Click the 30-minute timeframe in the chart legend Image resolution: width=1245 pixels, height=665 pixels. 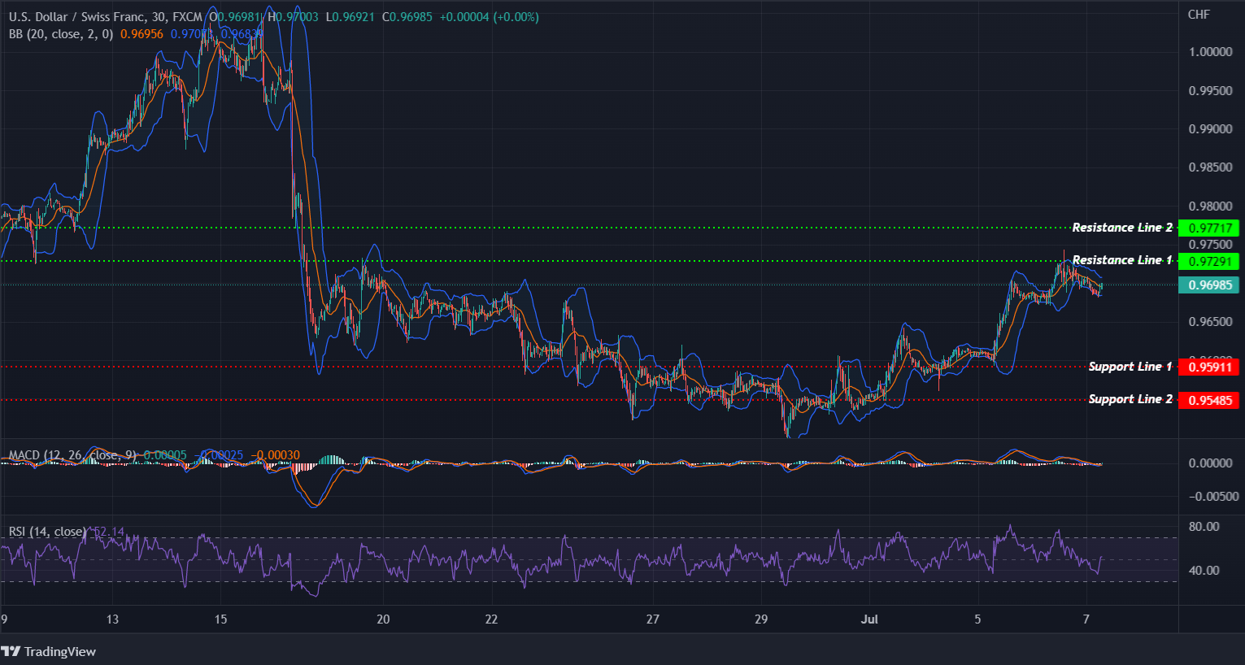pyautogui.click(x=160, y=16)
